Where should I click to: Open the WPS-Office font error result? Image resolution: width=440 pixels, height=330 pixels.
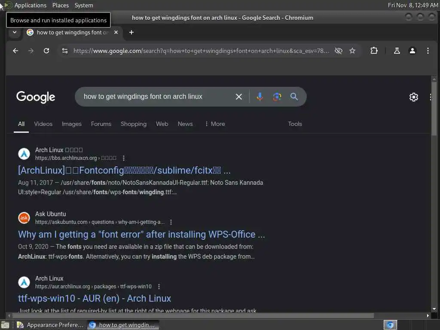tap(141, 235)
